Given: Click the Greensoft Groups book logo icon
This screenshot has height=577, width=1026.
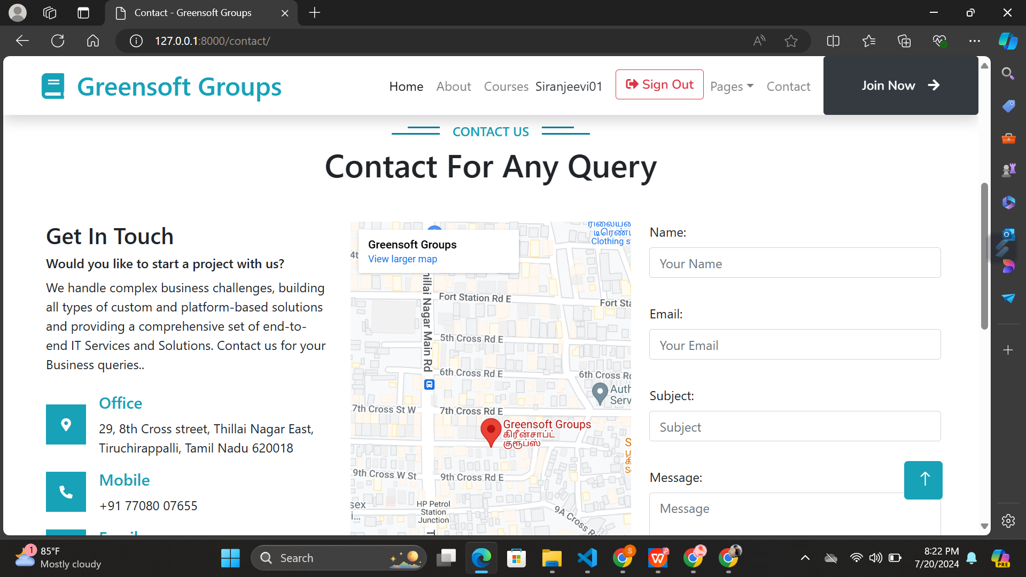Looking at the screenshot, I should coord(53,86).
